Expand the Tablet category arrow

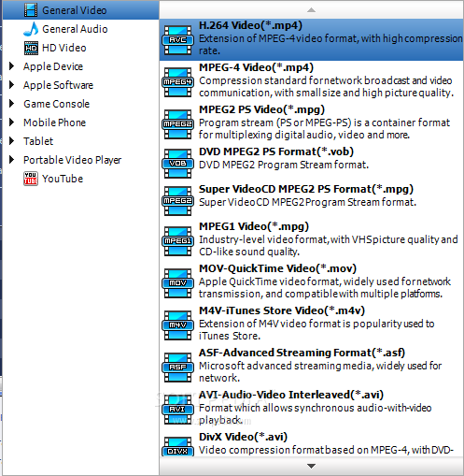point(11,141)
